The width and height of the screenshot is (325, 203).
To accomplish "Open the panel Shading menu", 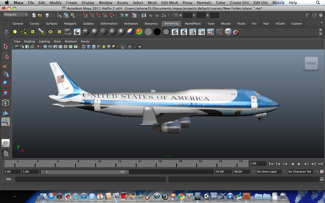I will pos(29,42).
